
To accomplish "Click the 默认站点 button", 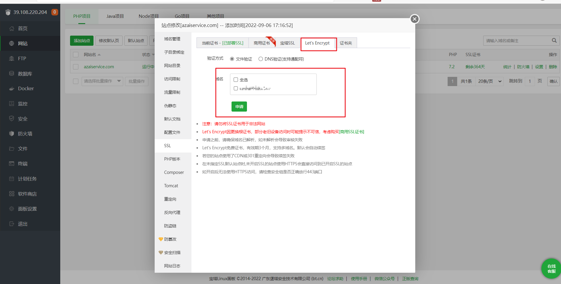I will (136, 41).
